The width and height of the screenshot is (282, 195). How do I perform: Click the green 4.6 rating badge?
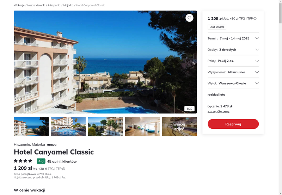[x=41, y=161]
